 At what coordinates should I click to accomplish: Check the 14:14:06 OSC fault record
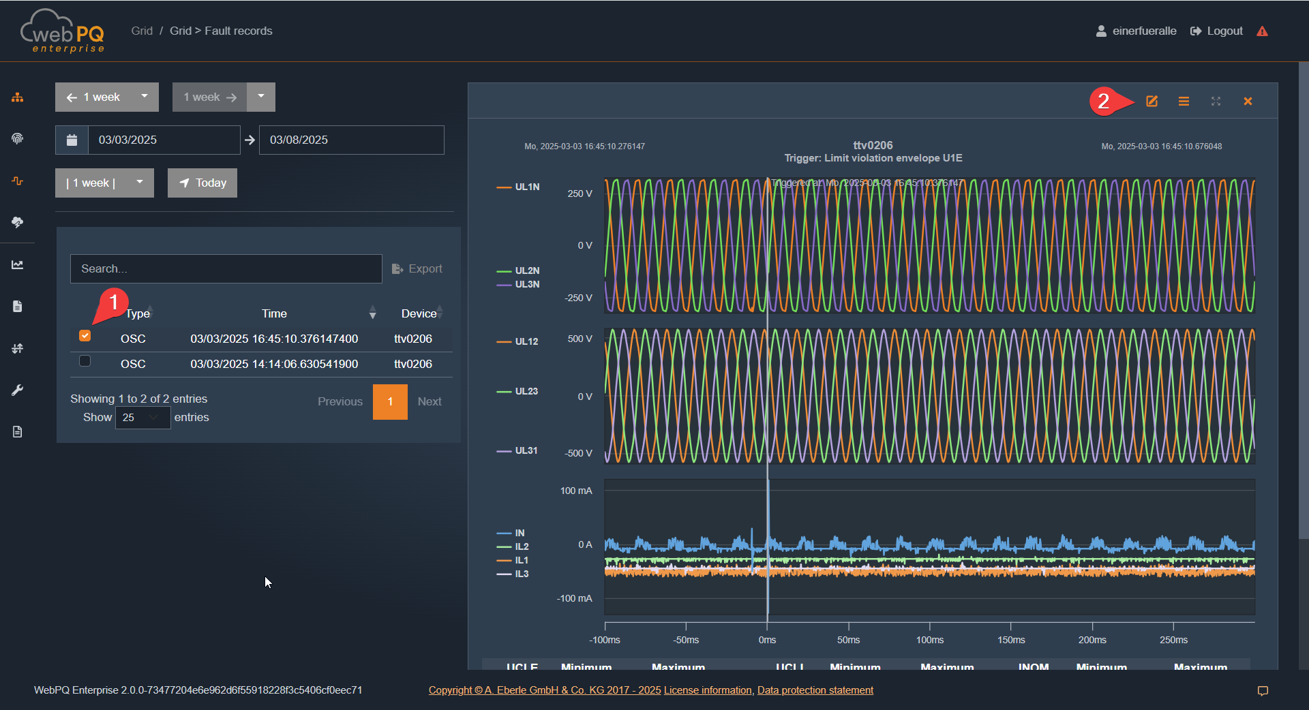point(85,361)
